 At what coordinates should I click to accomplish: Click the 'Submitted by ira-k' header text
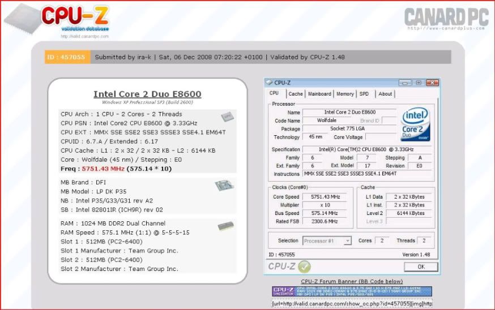pos(123,57)
